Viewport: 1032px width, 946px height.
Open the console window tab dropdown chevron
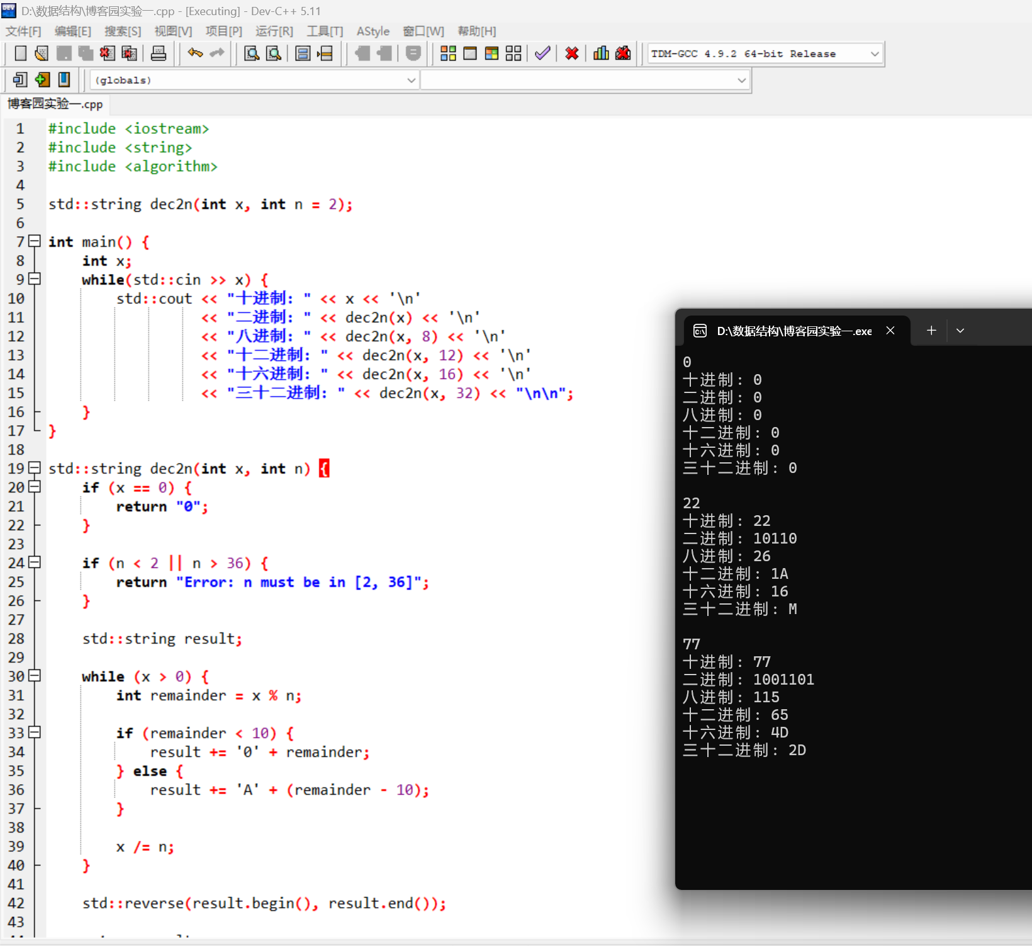pos(960,331)
